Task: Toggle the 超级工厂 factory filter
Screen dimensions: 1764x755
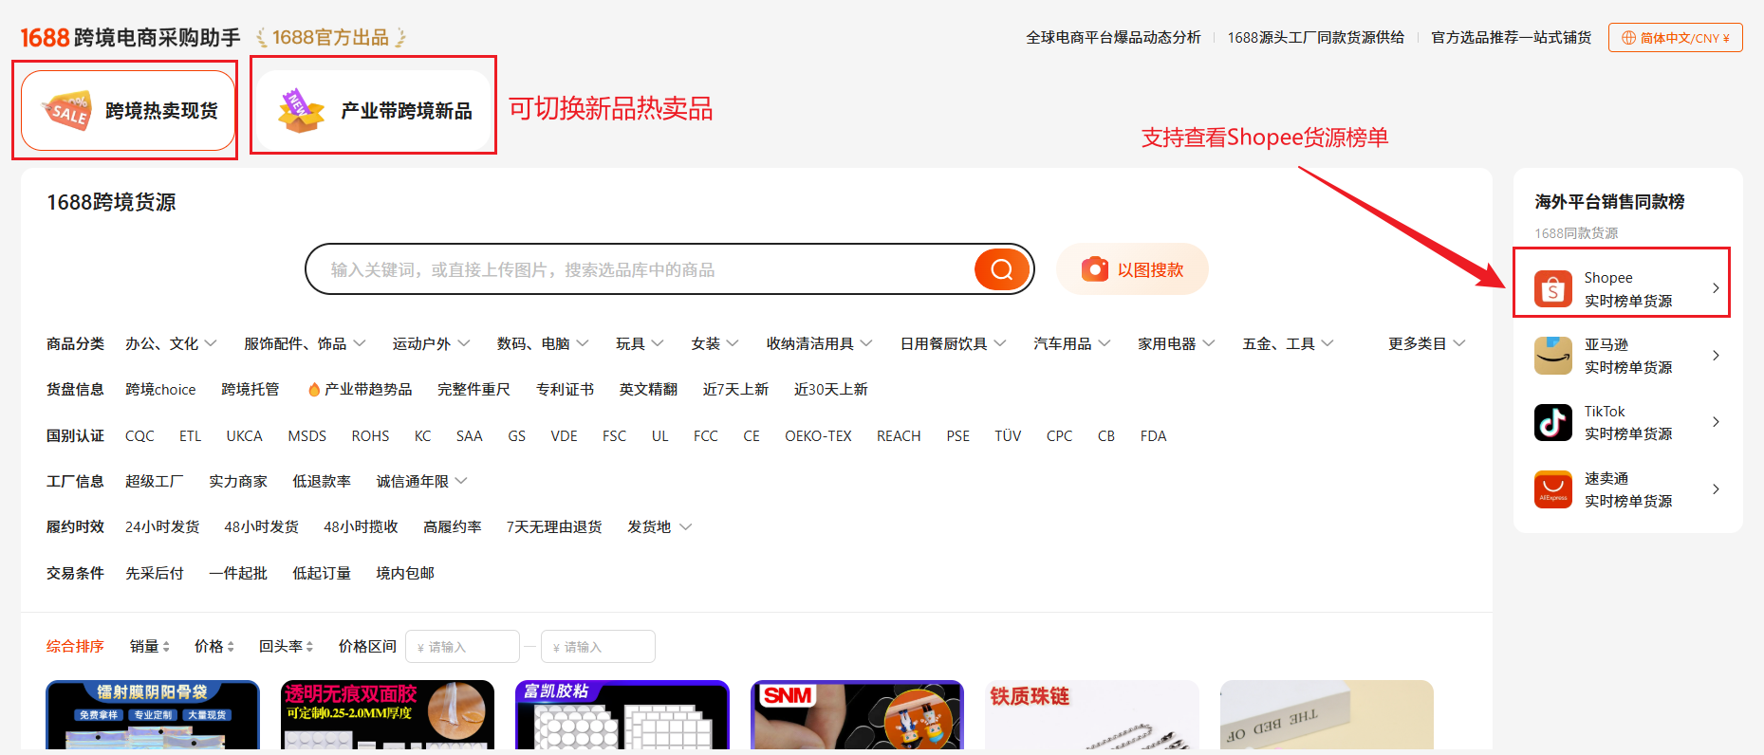Action: pyautogui.click(x=154, y=482)
